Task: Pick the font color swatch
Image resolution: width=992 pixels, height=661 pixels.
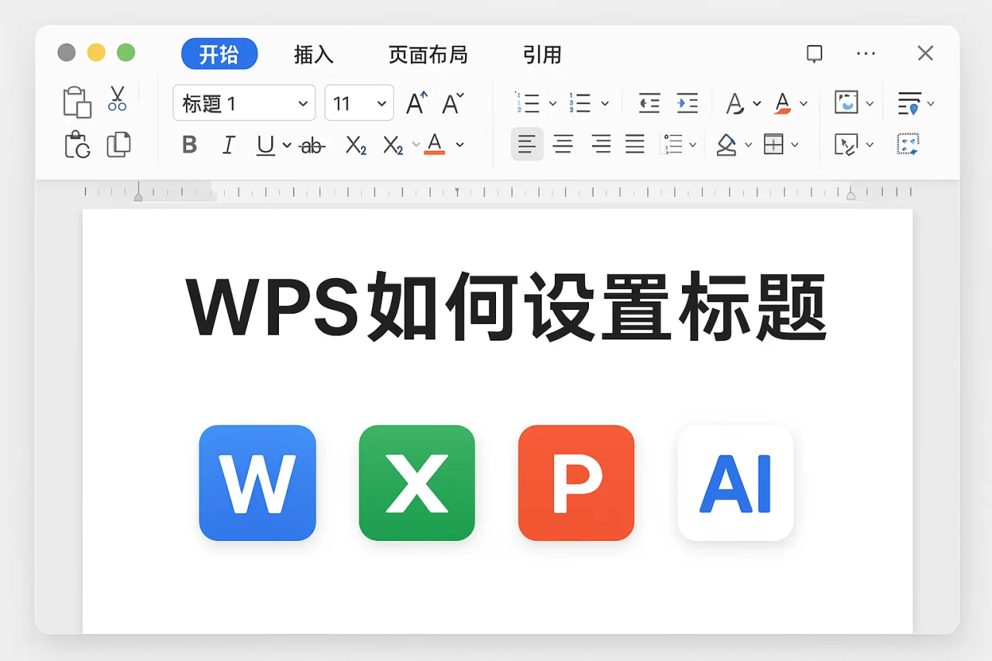Action: pos(435,145)
